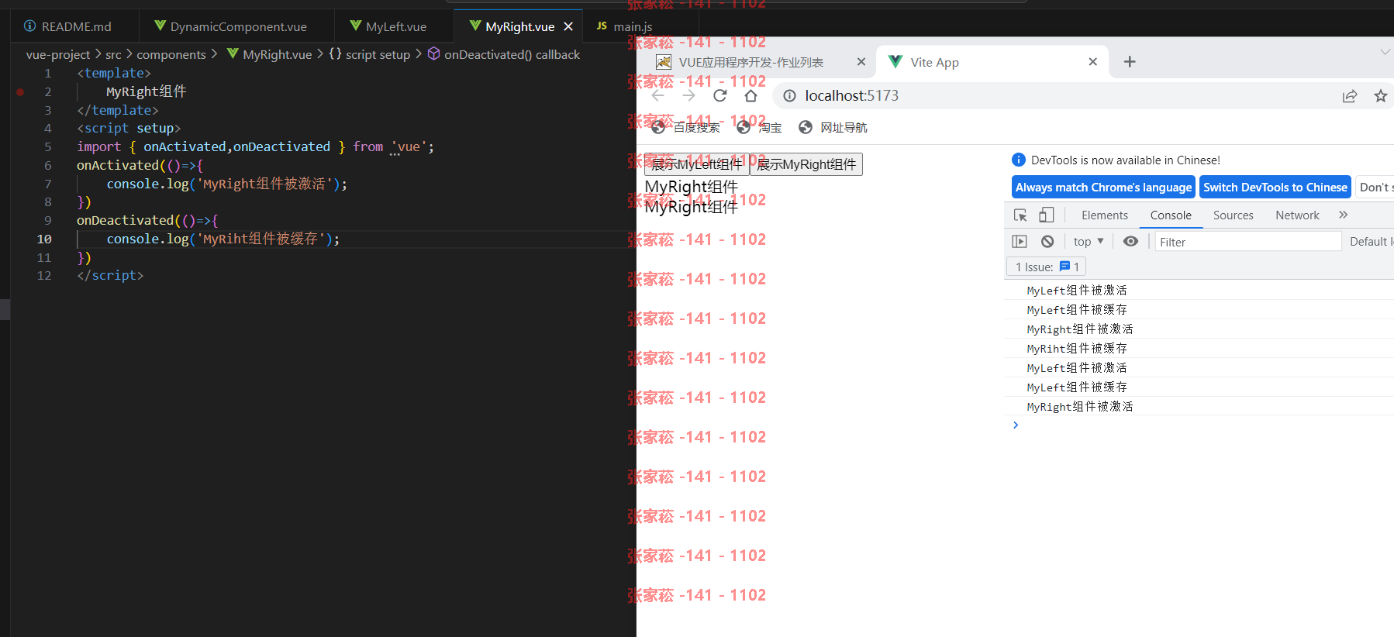Open the browser home page

pyautogui.click(x=750, y=95)
